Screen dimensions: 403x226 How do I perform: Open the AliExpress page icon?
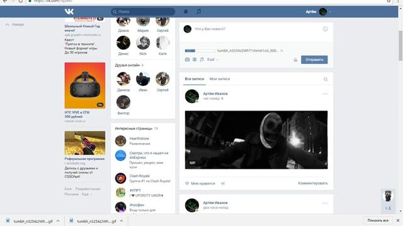pos(120,156)
